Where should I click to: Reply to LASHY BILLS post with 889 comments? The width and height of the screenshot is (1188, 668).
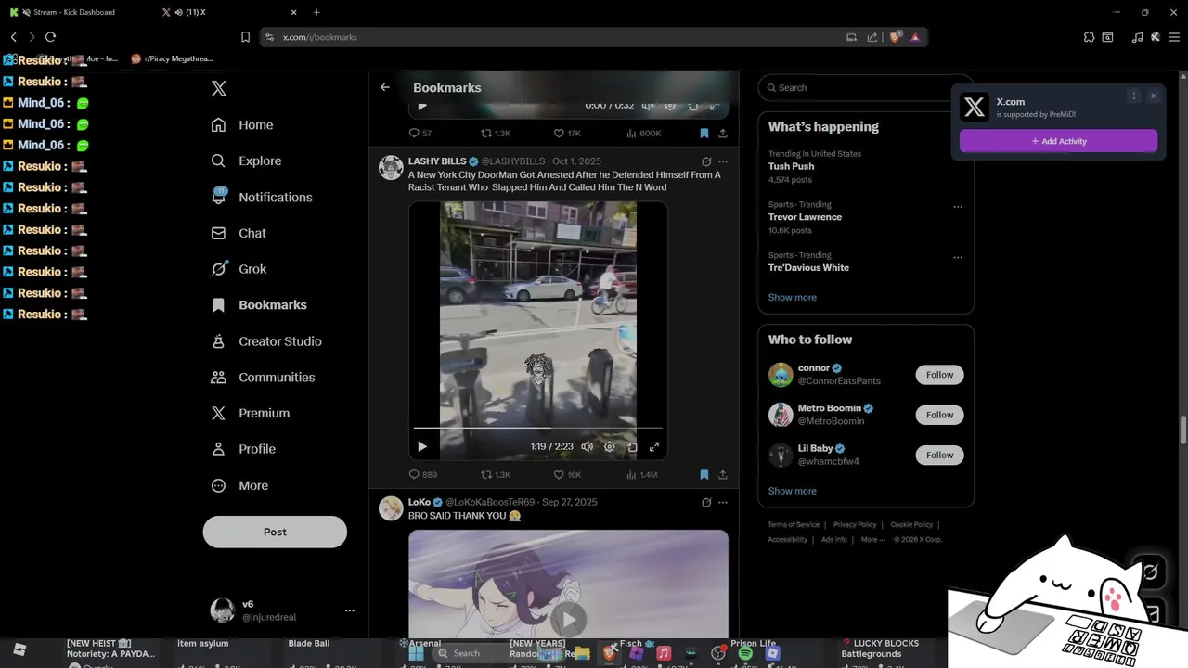coord(423,474)
